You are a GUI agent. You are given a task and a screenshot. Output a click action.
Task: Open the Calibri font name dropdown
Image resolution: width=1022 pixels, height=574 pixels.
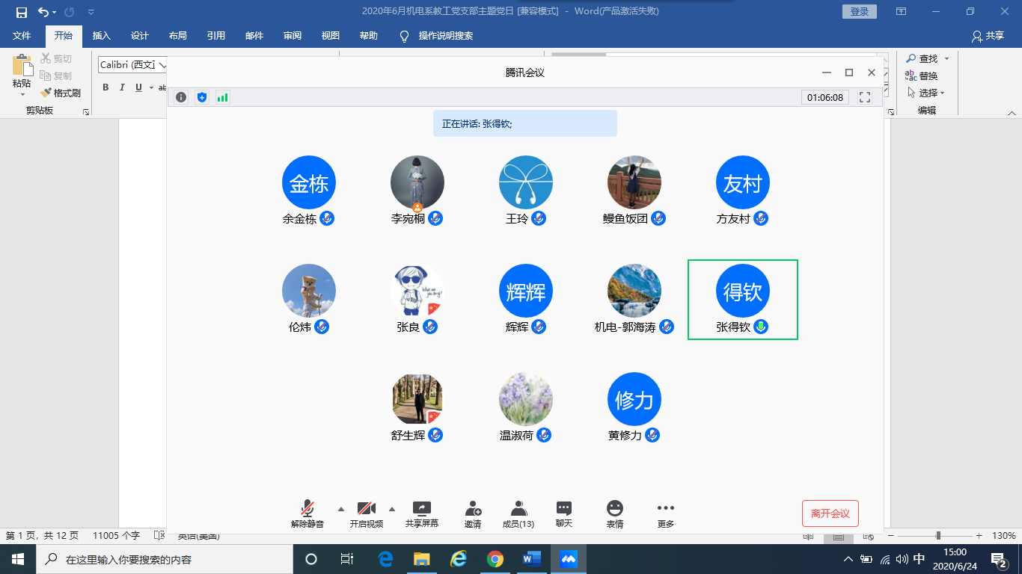[x=162, y=66]
